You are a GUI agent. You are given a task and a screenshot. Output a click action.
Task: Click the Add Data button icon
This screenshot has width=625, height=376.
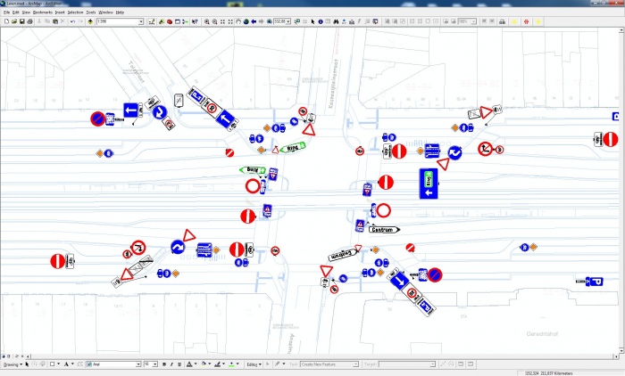[x=89, y=21]
